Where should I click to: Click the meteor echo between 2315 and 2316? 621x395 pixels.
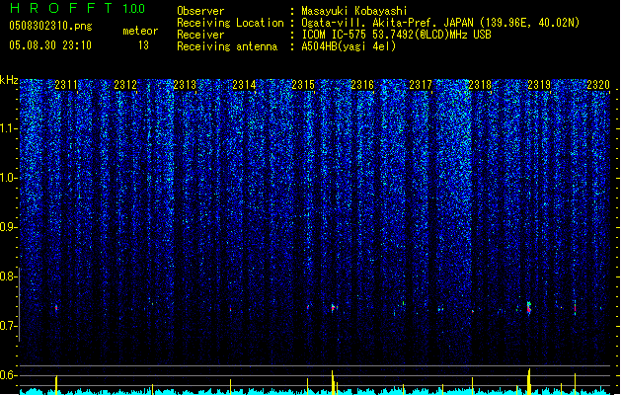tap(334, 307)
